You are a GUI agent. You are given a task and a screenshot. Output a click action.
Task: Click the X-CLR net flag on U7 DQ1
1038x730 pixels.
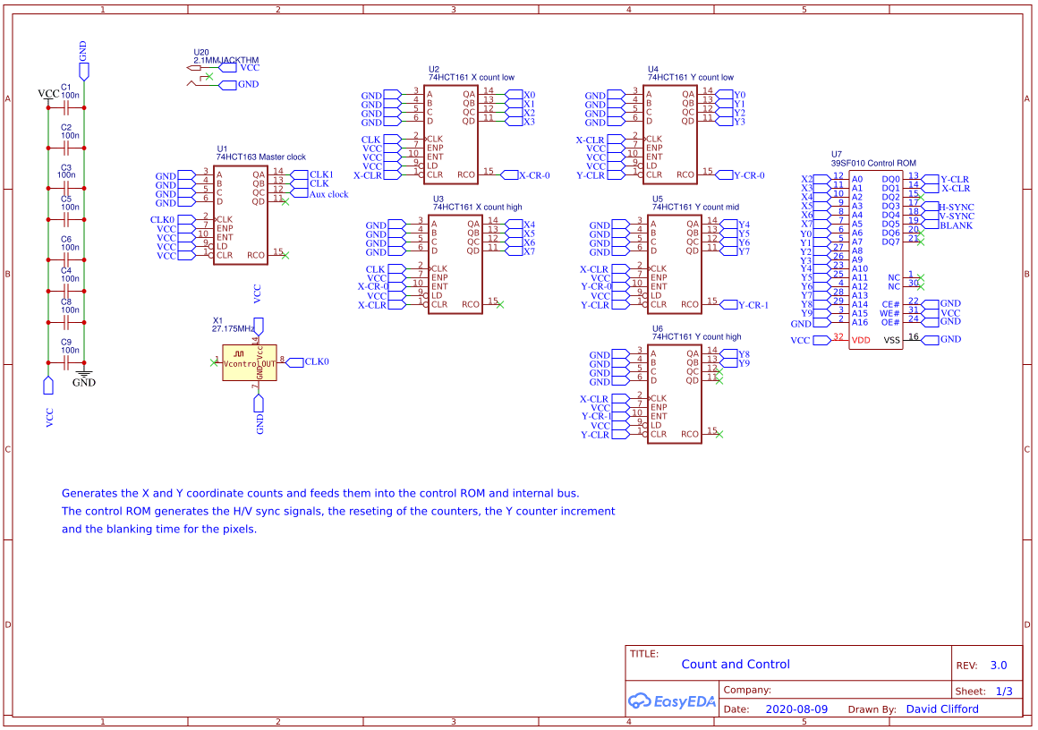coord(946,189)
